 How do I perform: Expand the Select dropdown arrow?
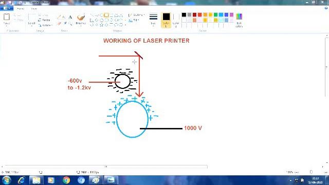(x=32, y=26)
